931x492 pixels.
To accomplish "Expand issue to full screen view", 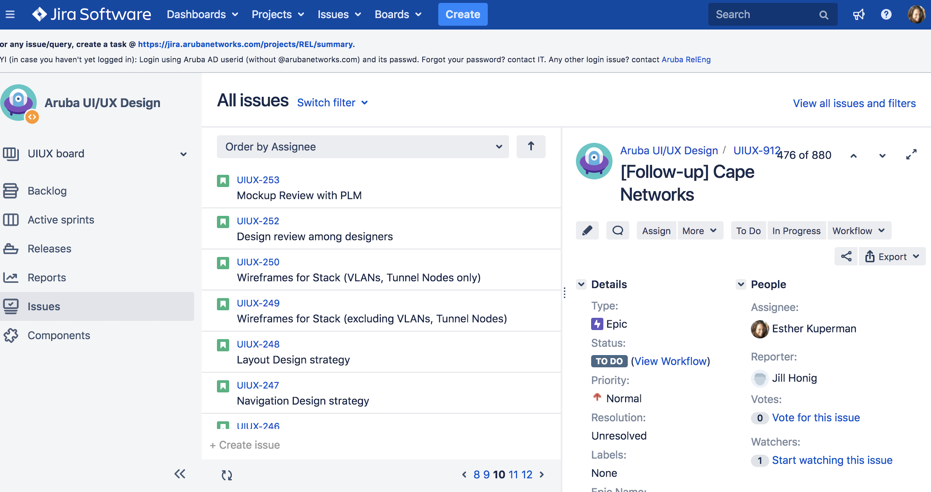I will coord(911,155).
